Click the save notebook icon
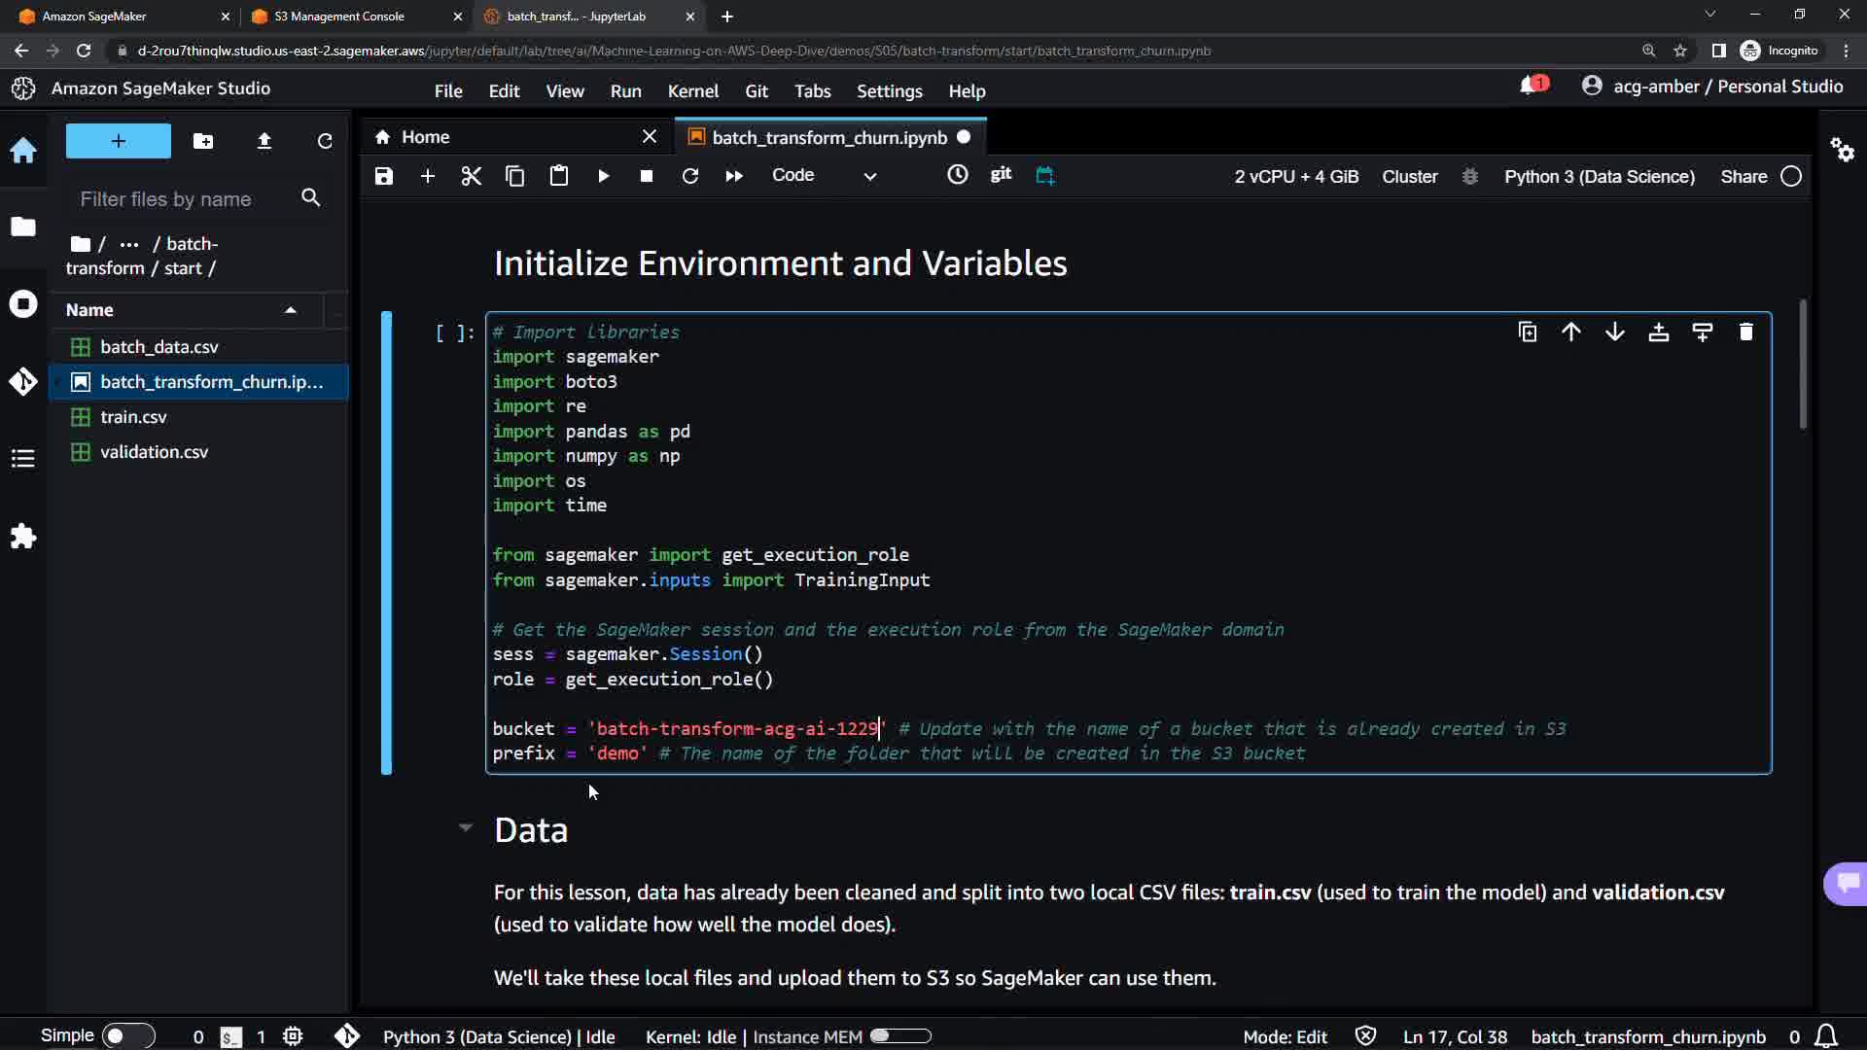1867x1050 pixels. [384, 176]
